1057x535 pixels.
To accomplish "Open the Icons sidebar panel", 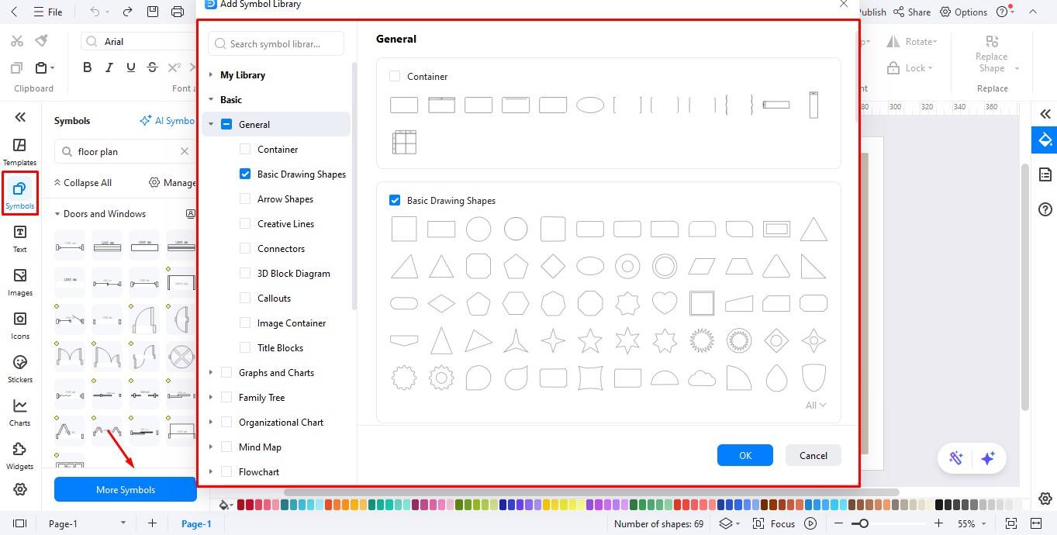I will 20,325.
